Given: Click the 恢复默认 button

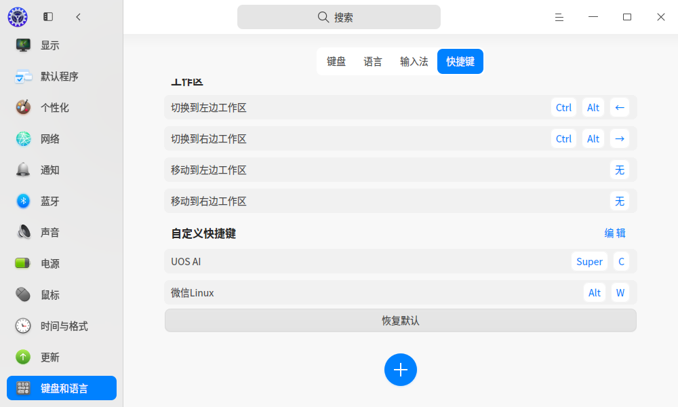Looking at the screenshot, I should click(x=401, y=320).
